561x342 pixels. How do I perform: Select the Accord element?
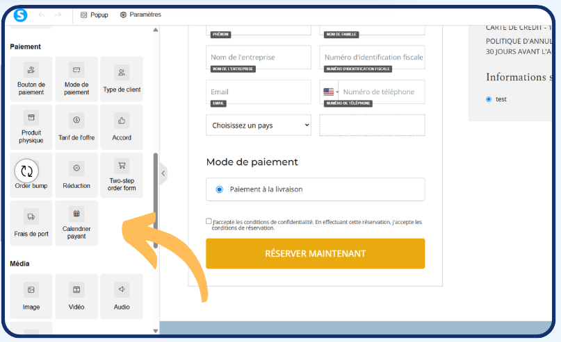122,127
